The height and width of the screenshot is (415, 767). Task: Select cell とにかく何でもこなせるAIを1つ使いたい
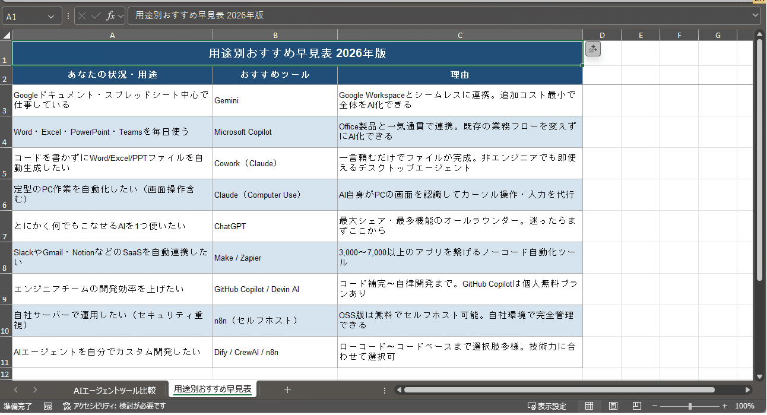(113, 226)
